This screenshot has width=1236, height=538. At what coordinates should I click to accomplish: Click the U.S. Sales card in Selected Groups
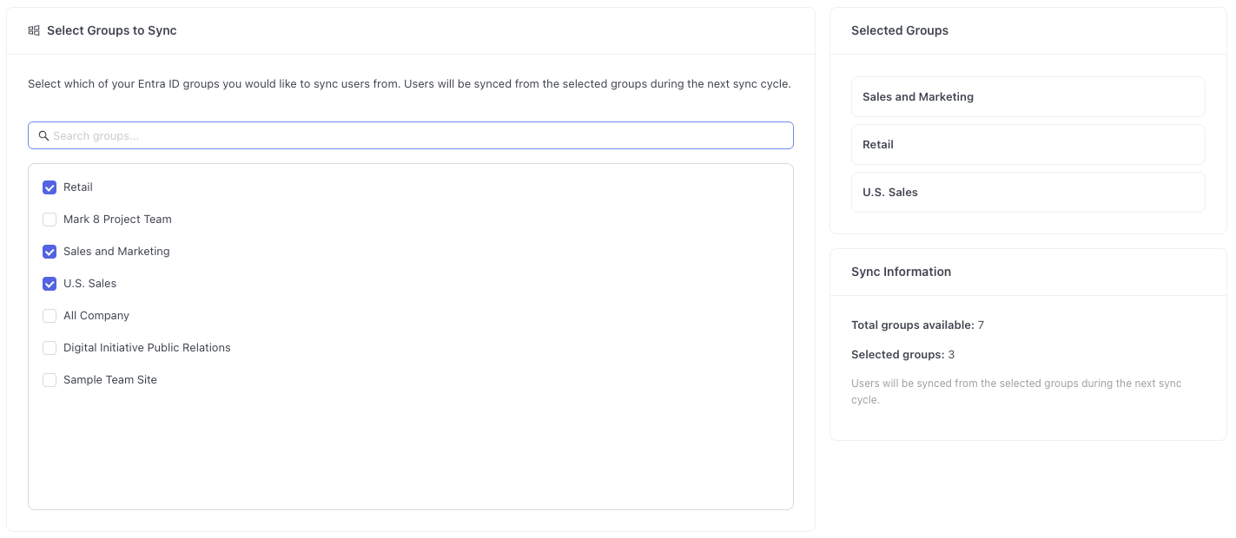(x=1028, y=192)
